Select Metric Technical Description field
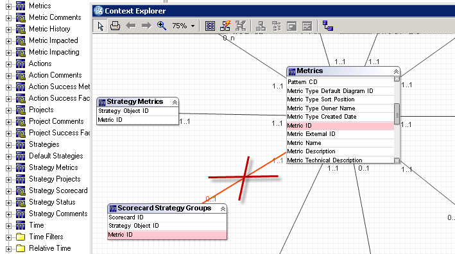The width and height of the screenshot is (455, 254). pos(340,160)
